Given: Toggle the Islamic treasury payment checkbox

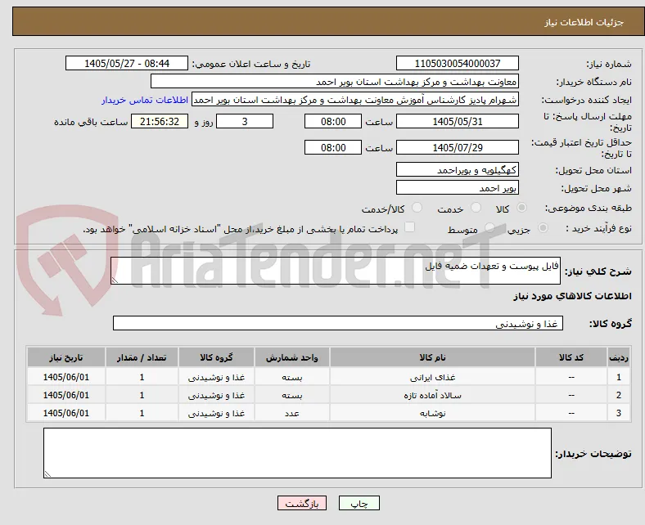Looking at the screenshot, I should [410, 227].
